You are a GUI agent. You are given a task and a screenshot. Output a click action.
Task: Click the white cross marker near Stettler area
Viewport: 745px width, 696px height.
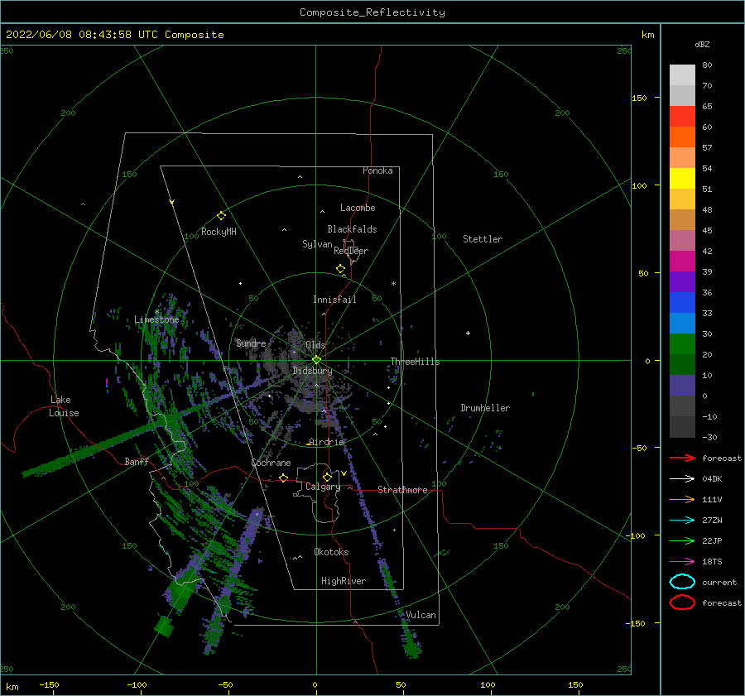tap(468, 333)
